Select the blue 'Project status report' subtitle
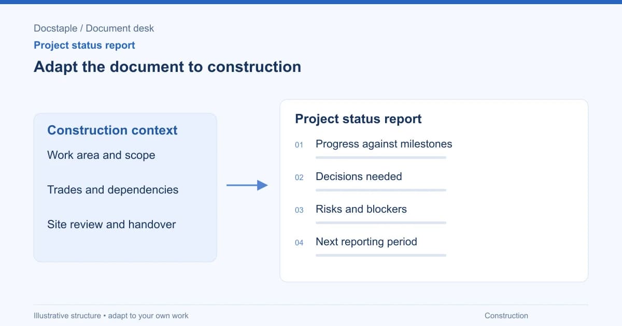 coord(84,46)
